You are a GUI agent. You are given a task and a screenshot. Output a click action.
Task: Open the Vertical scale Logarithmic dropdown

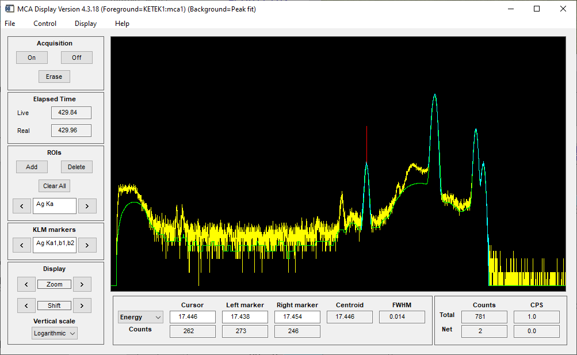55,333
